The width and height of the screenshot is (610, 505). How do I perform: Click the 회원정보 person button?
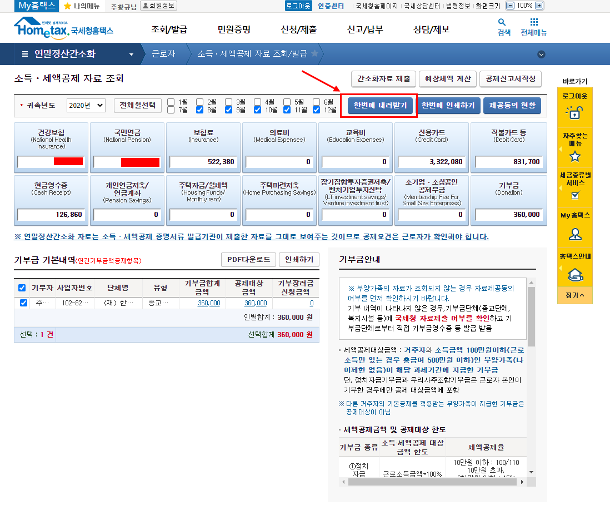tap(158, 6)
